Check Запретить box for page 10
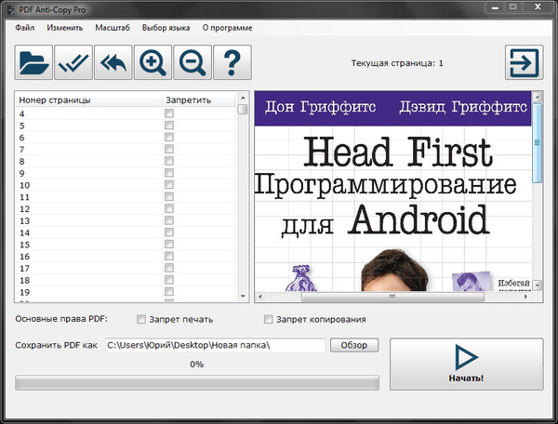Screen dimensions: 558x424 point(169,185)
